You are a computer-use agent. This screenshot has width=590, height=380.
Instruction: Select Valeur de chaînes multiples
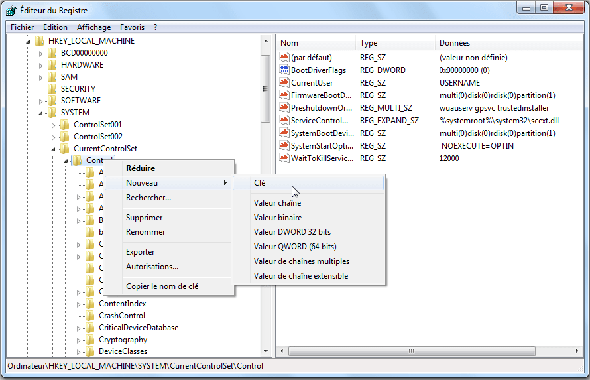coord(308,261)
